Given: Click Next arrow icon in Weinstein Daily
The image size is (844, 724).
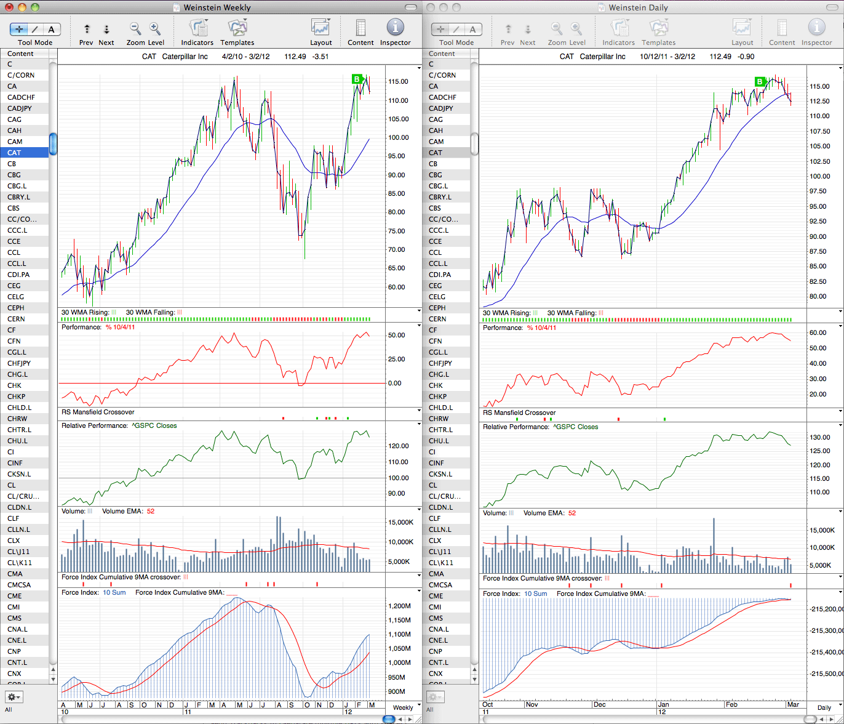Looking at the screenshot, I should click(528, 29).
